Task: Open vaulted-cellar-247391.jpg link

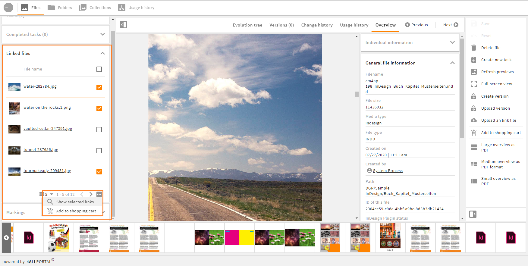Action: point(48,128)
